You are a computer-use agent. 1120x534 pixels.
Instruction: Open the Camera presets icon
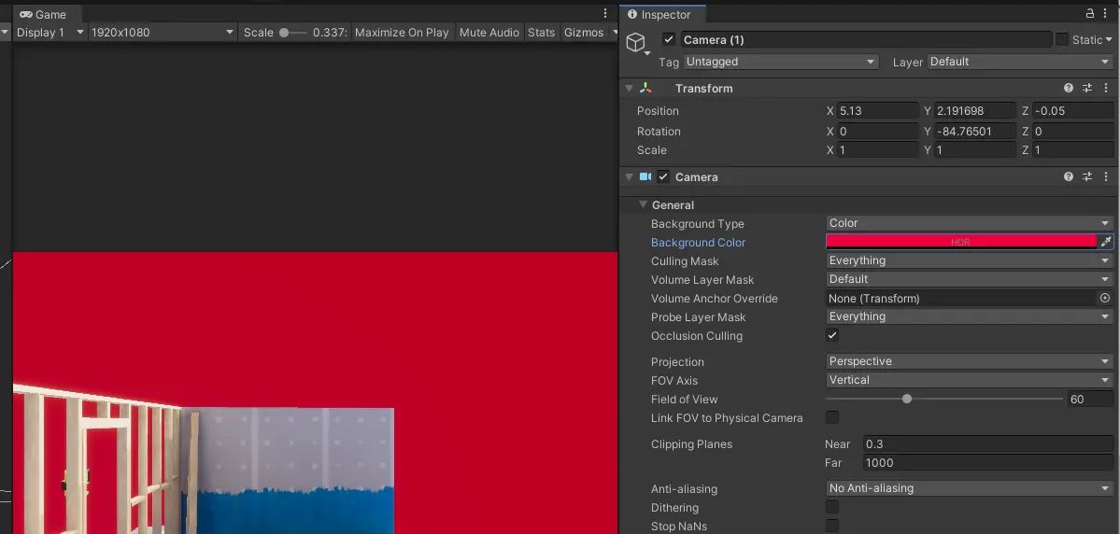1087,177
